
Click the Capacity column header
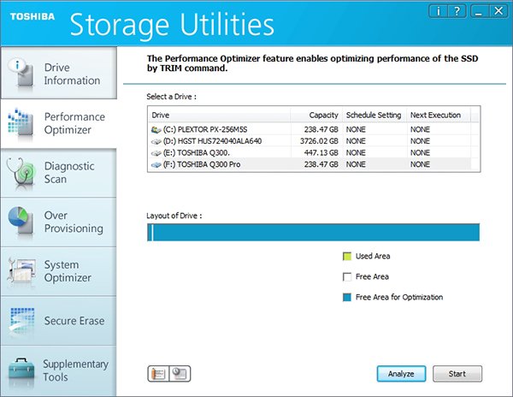(x=316, y=116)
